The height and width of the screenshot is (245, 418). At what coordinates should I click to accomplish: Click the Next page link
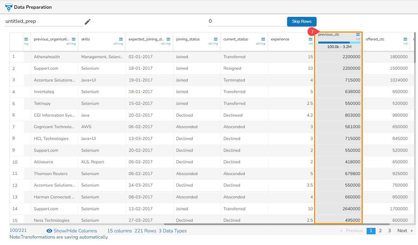pos(402,231)
